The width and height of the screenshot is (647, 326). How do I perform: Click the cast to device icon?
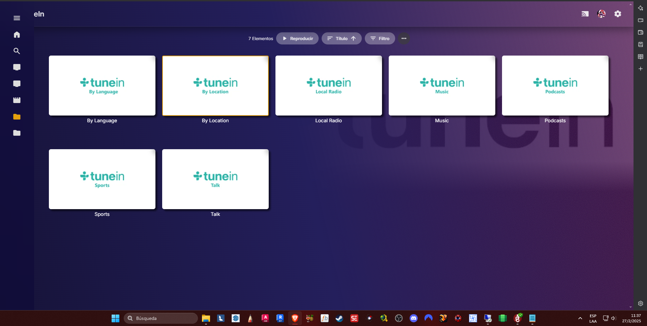pos(585,14)
